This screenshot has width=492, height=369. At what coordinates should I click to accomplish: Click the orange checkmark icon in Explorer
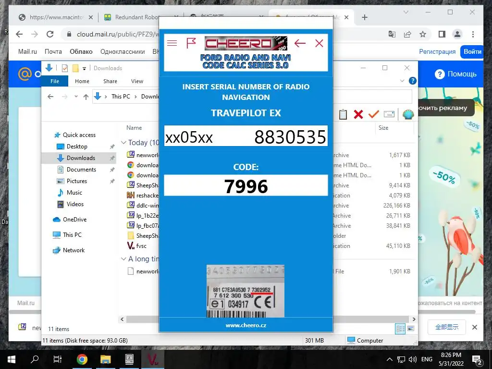click(373, 114)
